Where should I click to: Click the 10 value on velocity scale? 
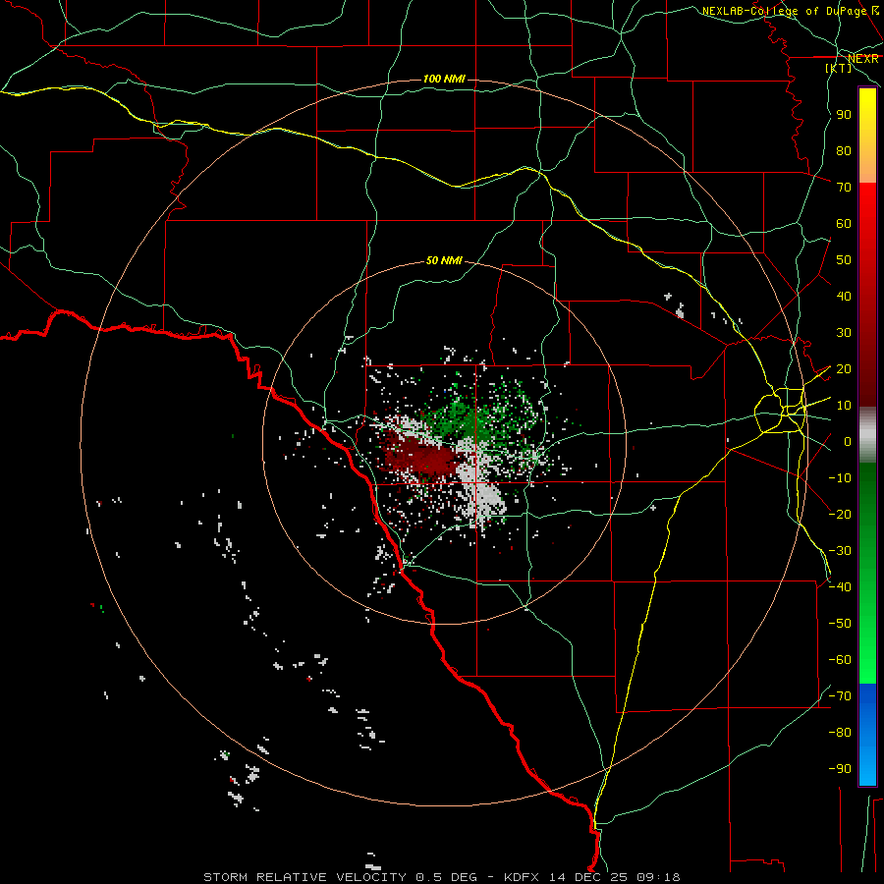[x=844, y=406]
